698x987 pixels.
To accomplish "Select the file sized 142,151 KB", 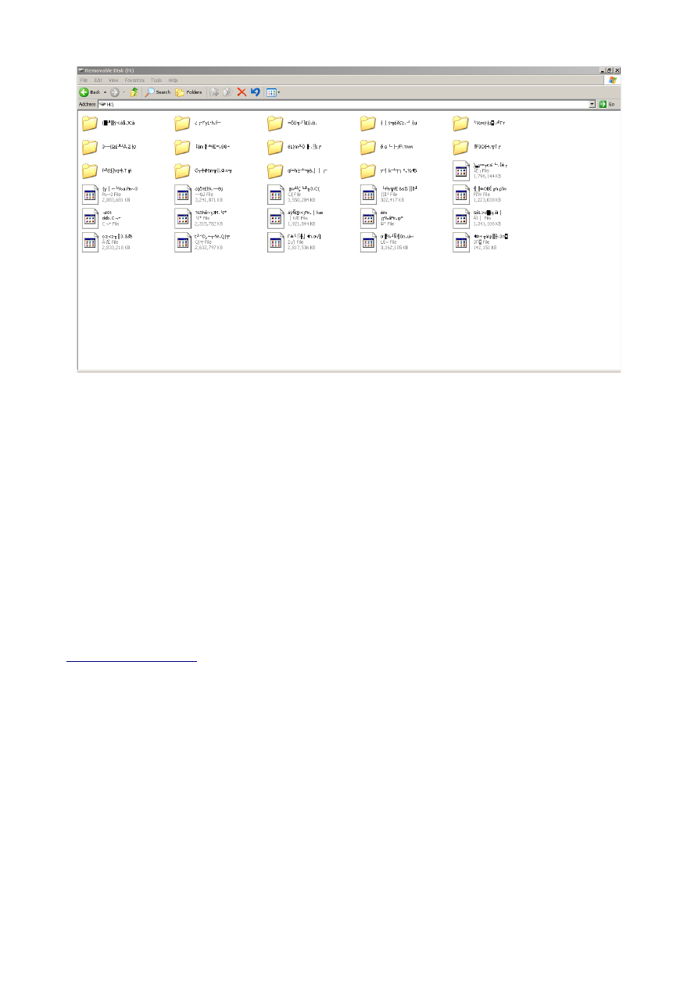I will pos(462,242).
